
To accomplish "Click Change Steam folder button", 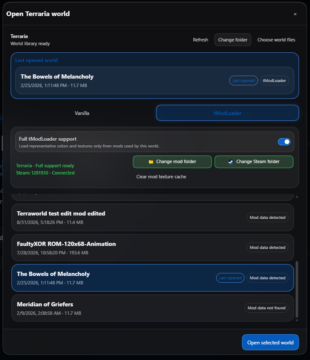I will [x=254, y=162].
